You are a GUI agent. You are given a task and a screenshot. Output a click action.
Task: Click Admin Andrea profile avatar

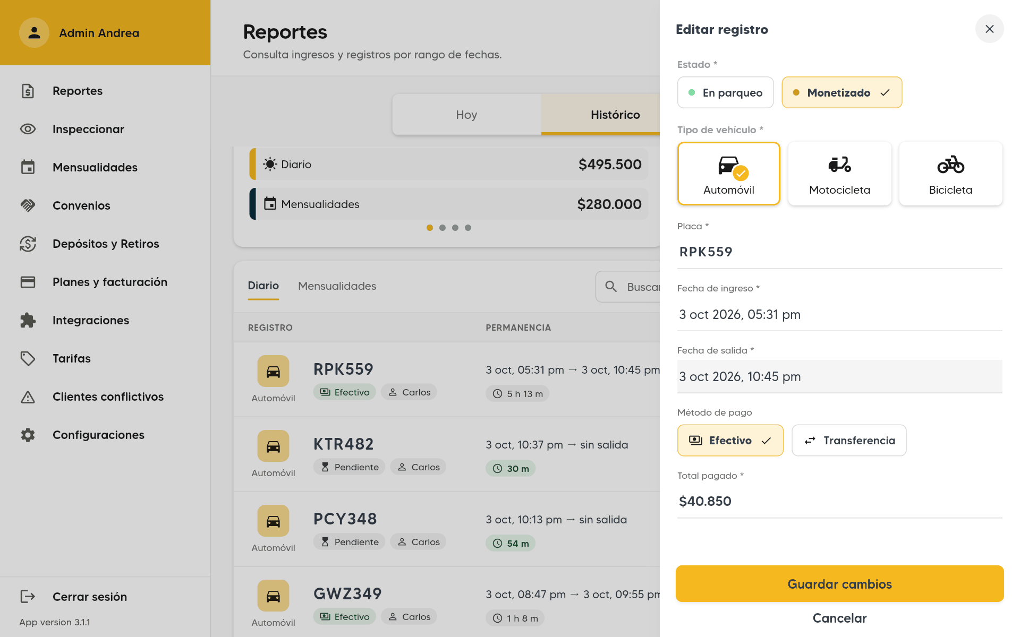click(34, 33)
